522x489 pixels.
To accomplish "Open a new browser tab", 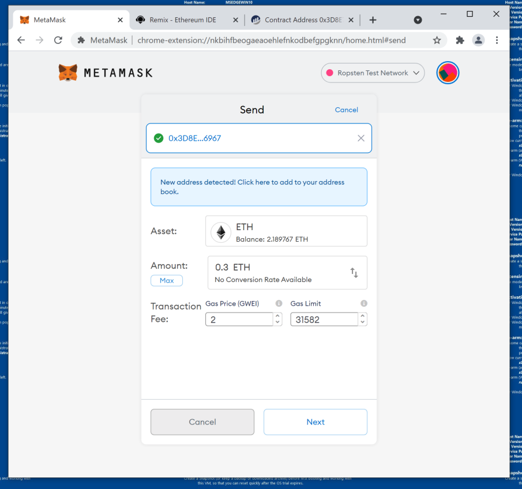I will (x=373, y=20).
